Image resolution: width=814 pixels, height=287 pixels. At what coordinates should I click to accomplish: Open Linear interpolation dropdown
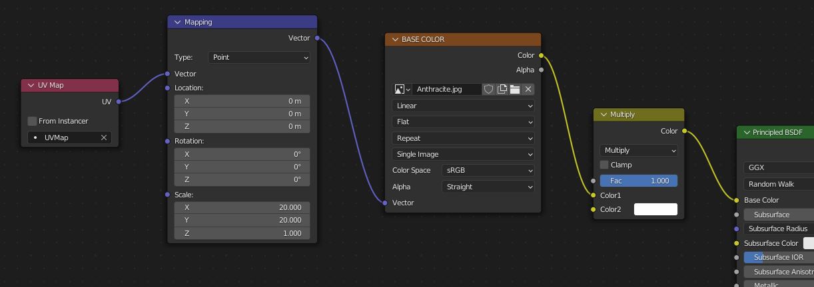pyautogui.click(x=464, y=106)
